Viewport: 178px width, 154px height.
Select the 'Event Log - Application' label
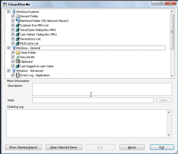click(35, 75)
